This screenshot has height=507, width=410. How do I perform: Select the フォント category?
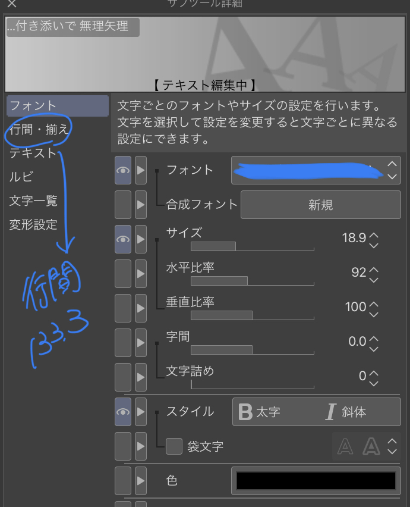(x=58, y=106)
